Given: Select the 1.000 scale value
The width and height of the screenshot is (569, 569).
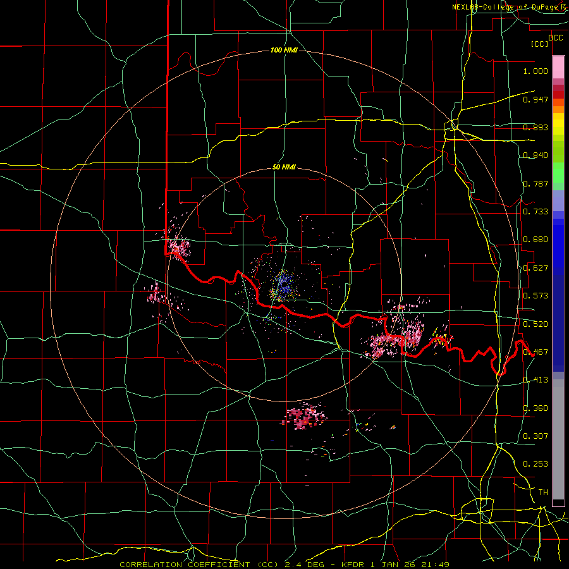Looking at the screenshot, I should pyautogui.click(x=535, y=71).
